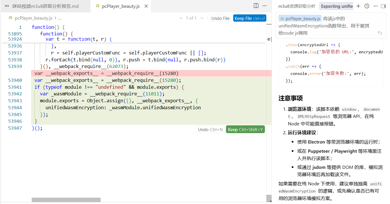Toggle the side panel layout icon
This screenshot has height=204, width=390.
(x=383, y=6)
